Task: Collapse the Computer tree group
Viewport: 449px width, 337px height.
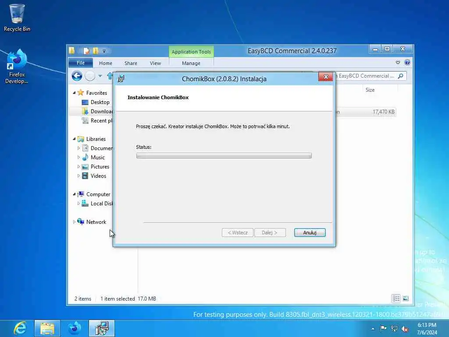Action: [x=74, y=194]
